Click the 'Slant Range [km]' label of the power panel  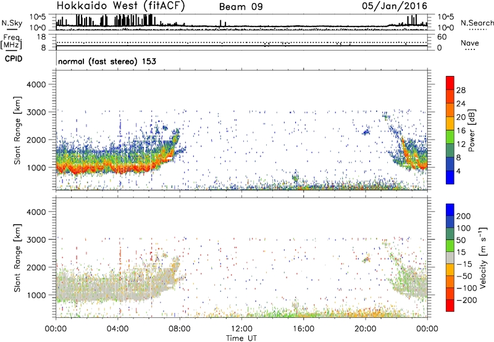(x=17, y=130)
